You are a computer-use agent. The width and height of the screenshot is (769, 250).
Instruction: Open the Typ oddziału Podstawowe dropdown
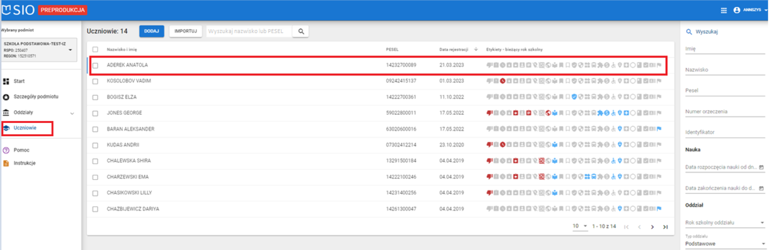(x=724, y=243)
